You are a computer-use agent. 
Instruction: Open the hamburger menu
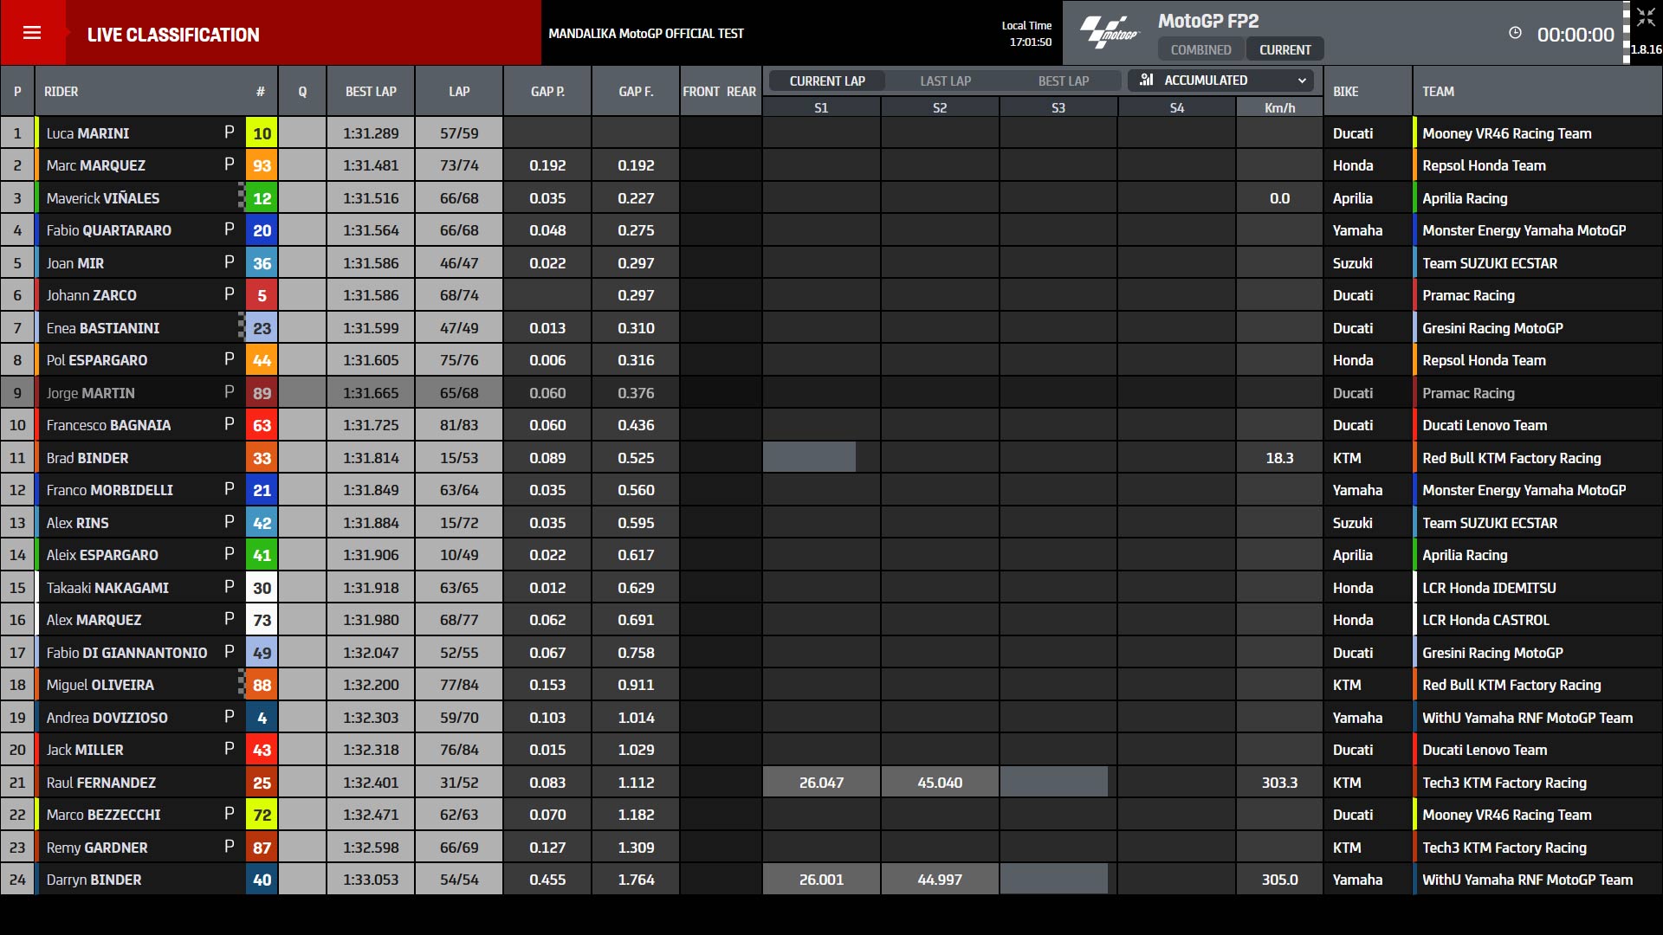[32, 33]
